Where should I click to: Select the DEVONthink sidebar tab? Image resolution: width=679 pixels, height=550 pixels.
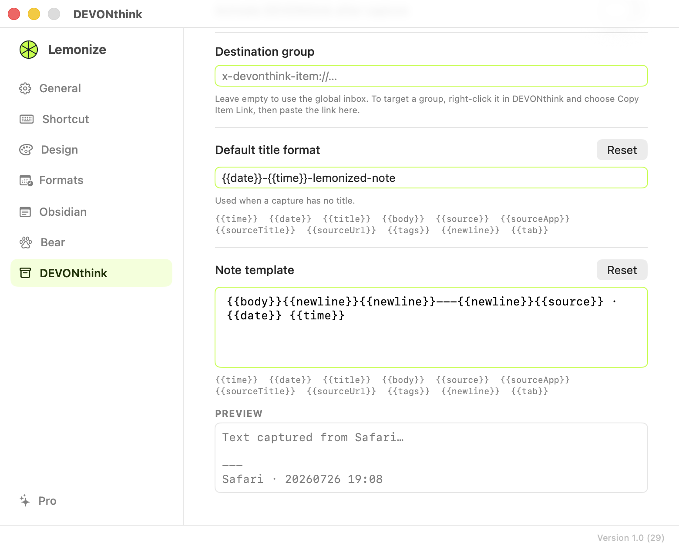tap(91, 273)
